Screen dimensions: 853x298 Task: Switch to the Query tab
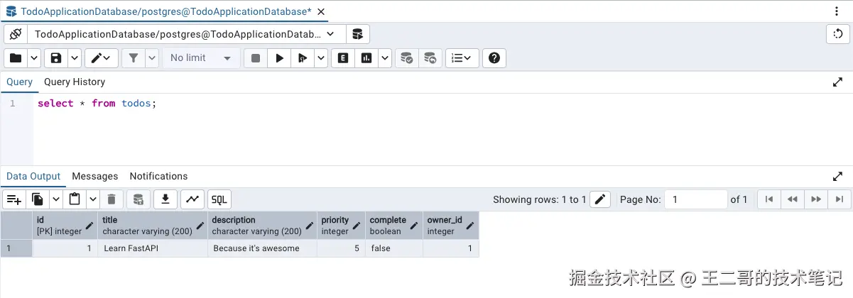pyautogui.click(x=19, y=82)
